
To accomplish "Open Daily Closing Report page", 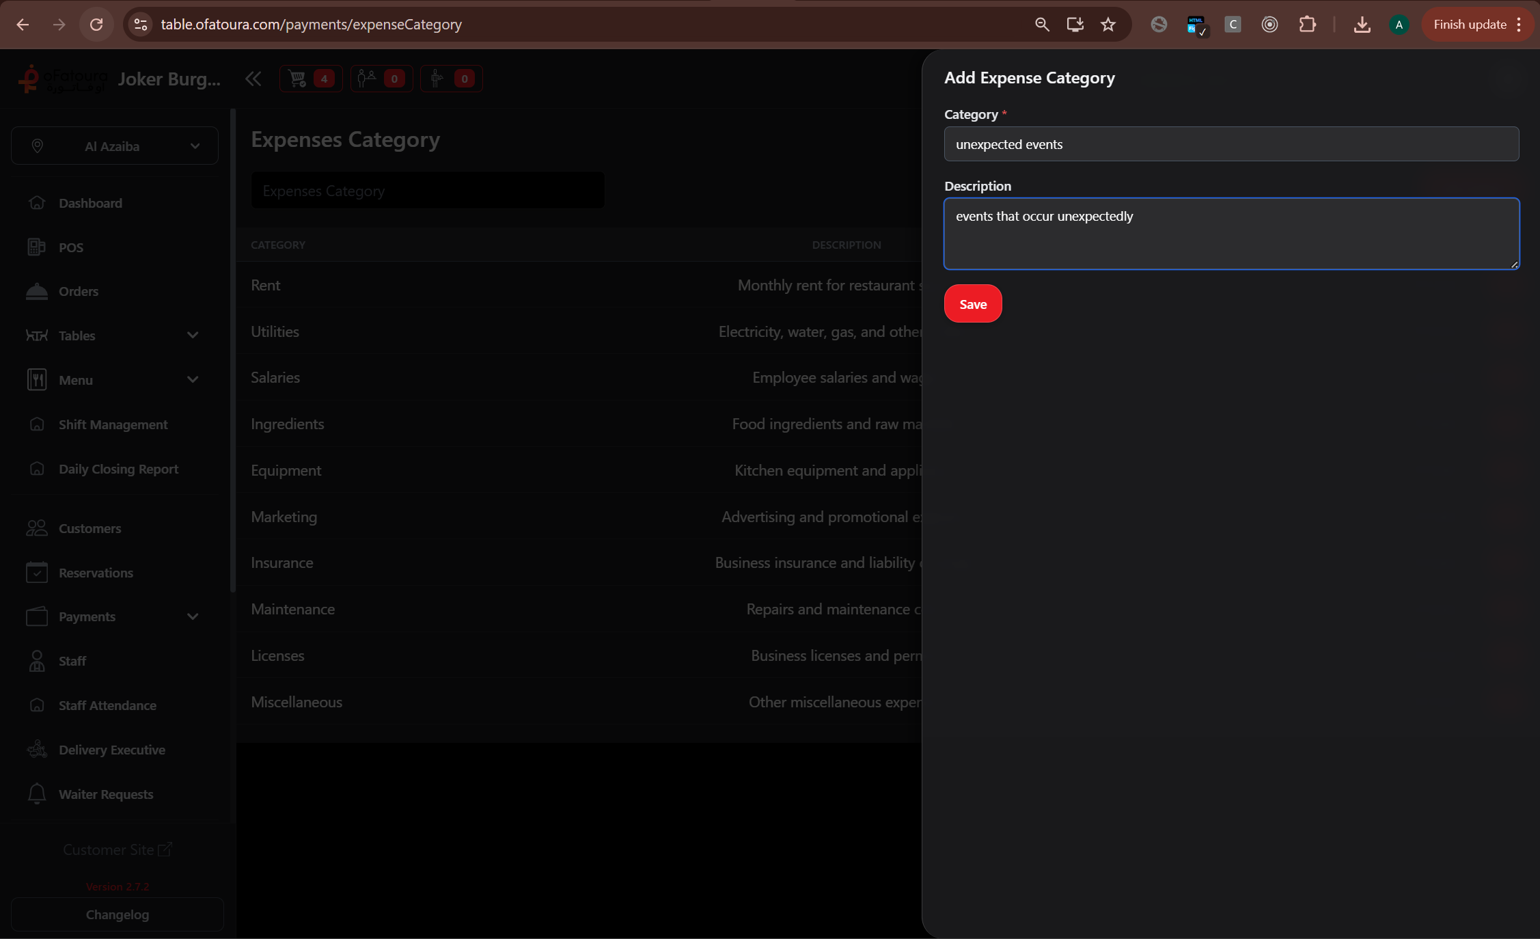I will point(118,469).
